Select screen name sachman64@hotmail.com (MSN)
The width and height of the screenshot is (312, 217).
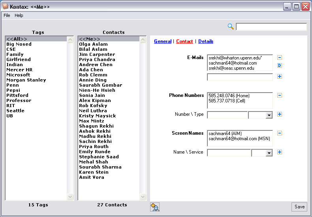240,139
